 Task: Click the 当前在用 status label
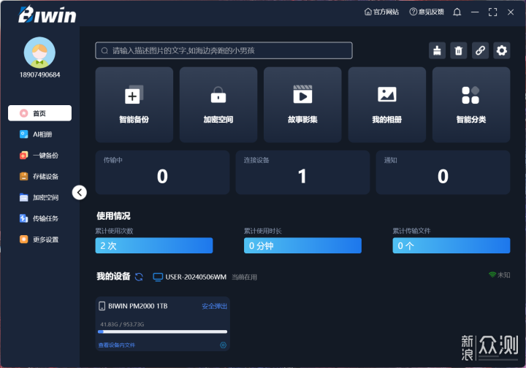coord(244,277)
